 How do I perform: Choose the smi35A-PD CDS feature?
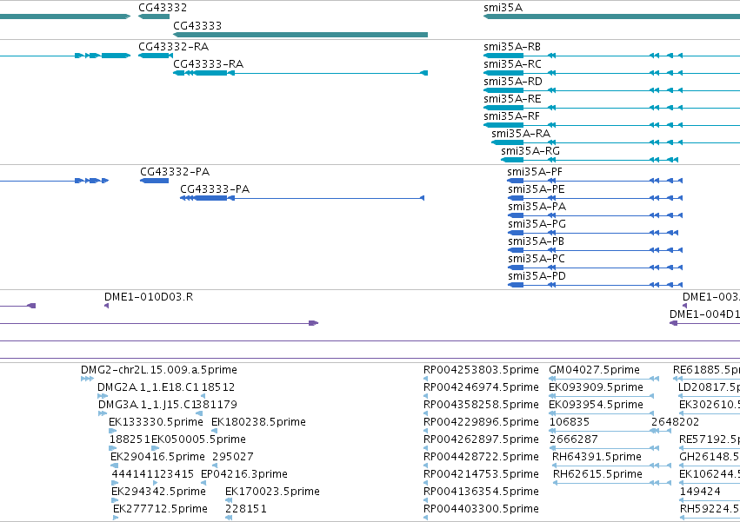coord(537,276)
